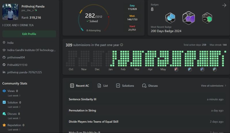Click the GitHub icon beside prithvinew004
The height and width of the screenshot is (133, 230).
point(4,57)
